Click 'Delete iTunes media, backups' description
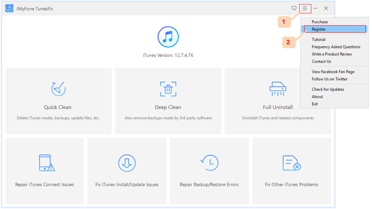The width and height of the screenshot is (372, 209). pyautogui.click(x=58, y=118)
